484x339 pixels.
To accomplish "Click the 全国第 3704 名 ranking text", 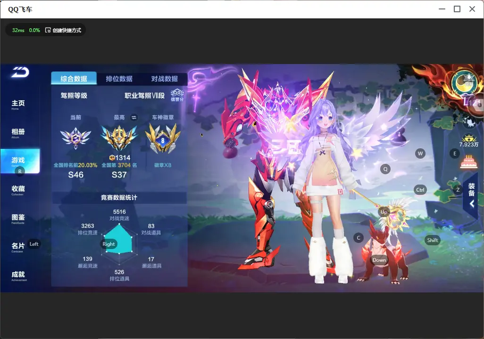I will 119,165.
